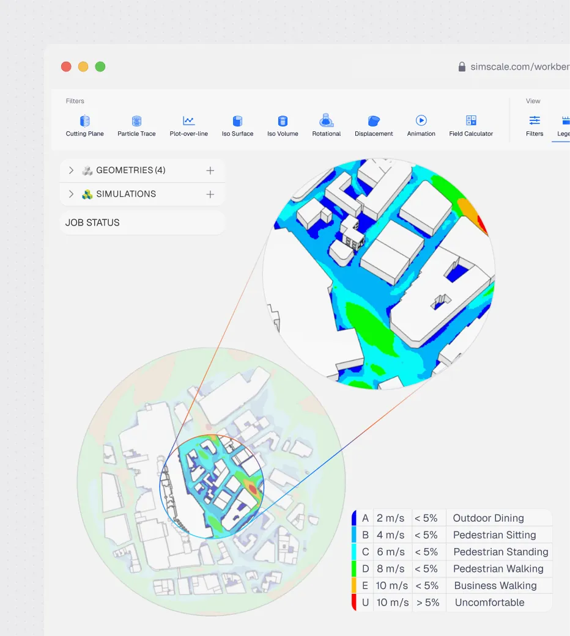The image size is (570, 636).
Task: Click the highlighted circle on city map
Action: [x=212, y=486]
